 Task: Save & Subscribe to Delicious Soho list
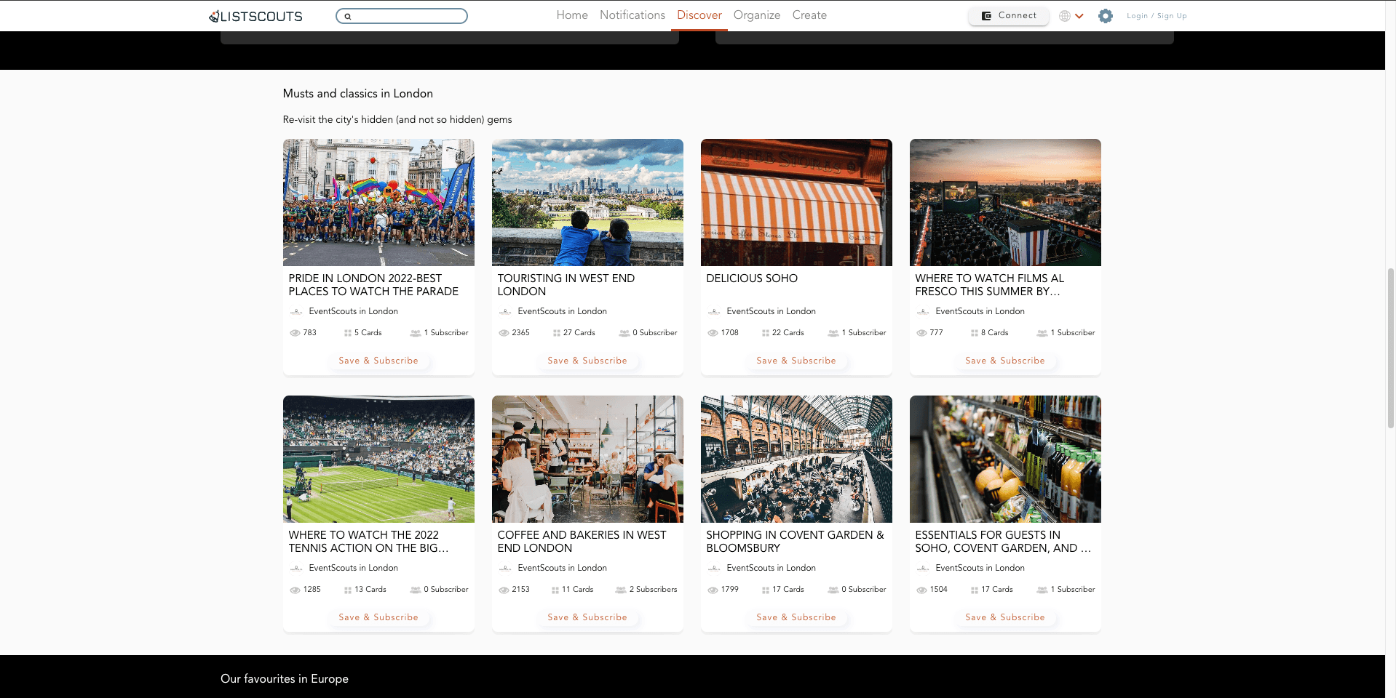(x=796, y=361)
